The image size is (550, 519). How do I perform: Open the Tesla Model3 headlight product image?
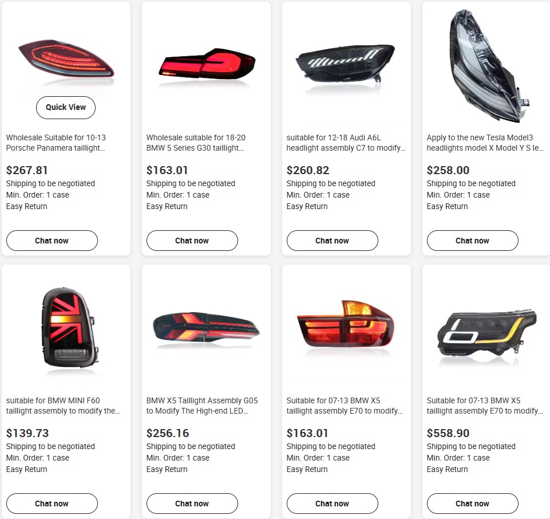click(x=486, y=66)
